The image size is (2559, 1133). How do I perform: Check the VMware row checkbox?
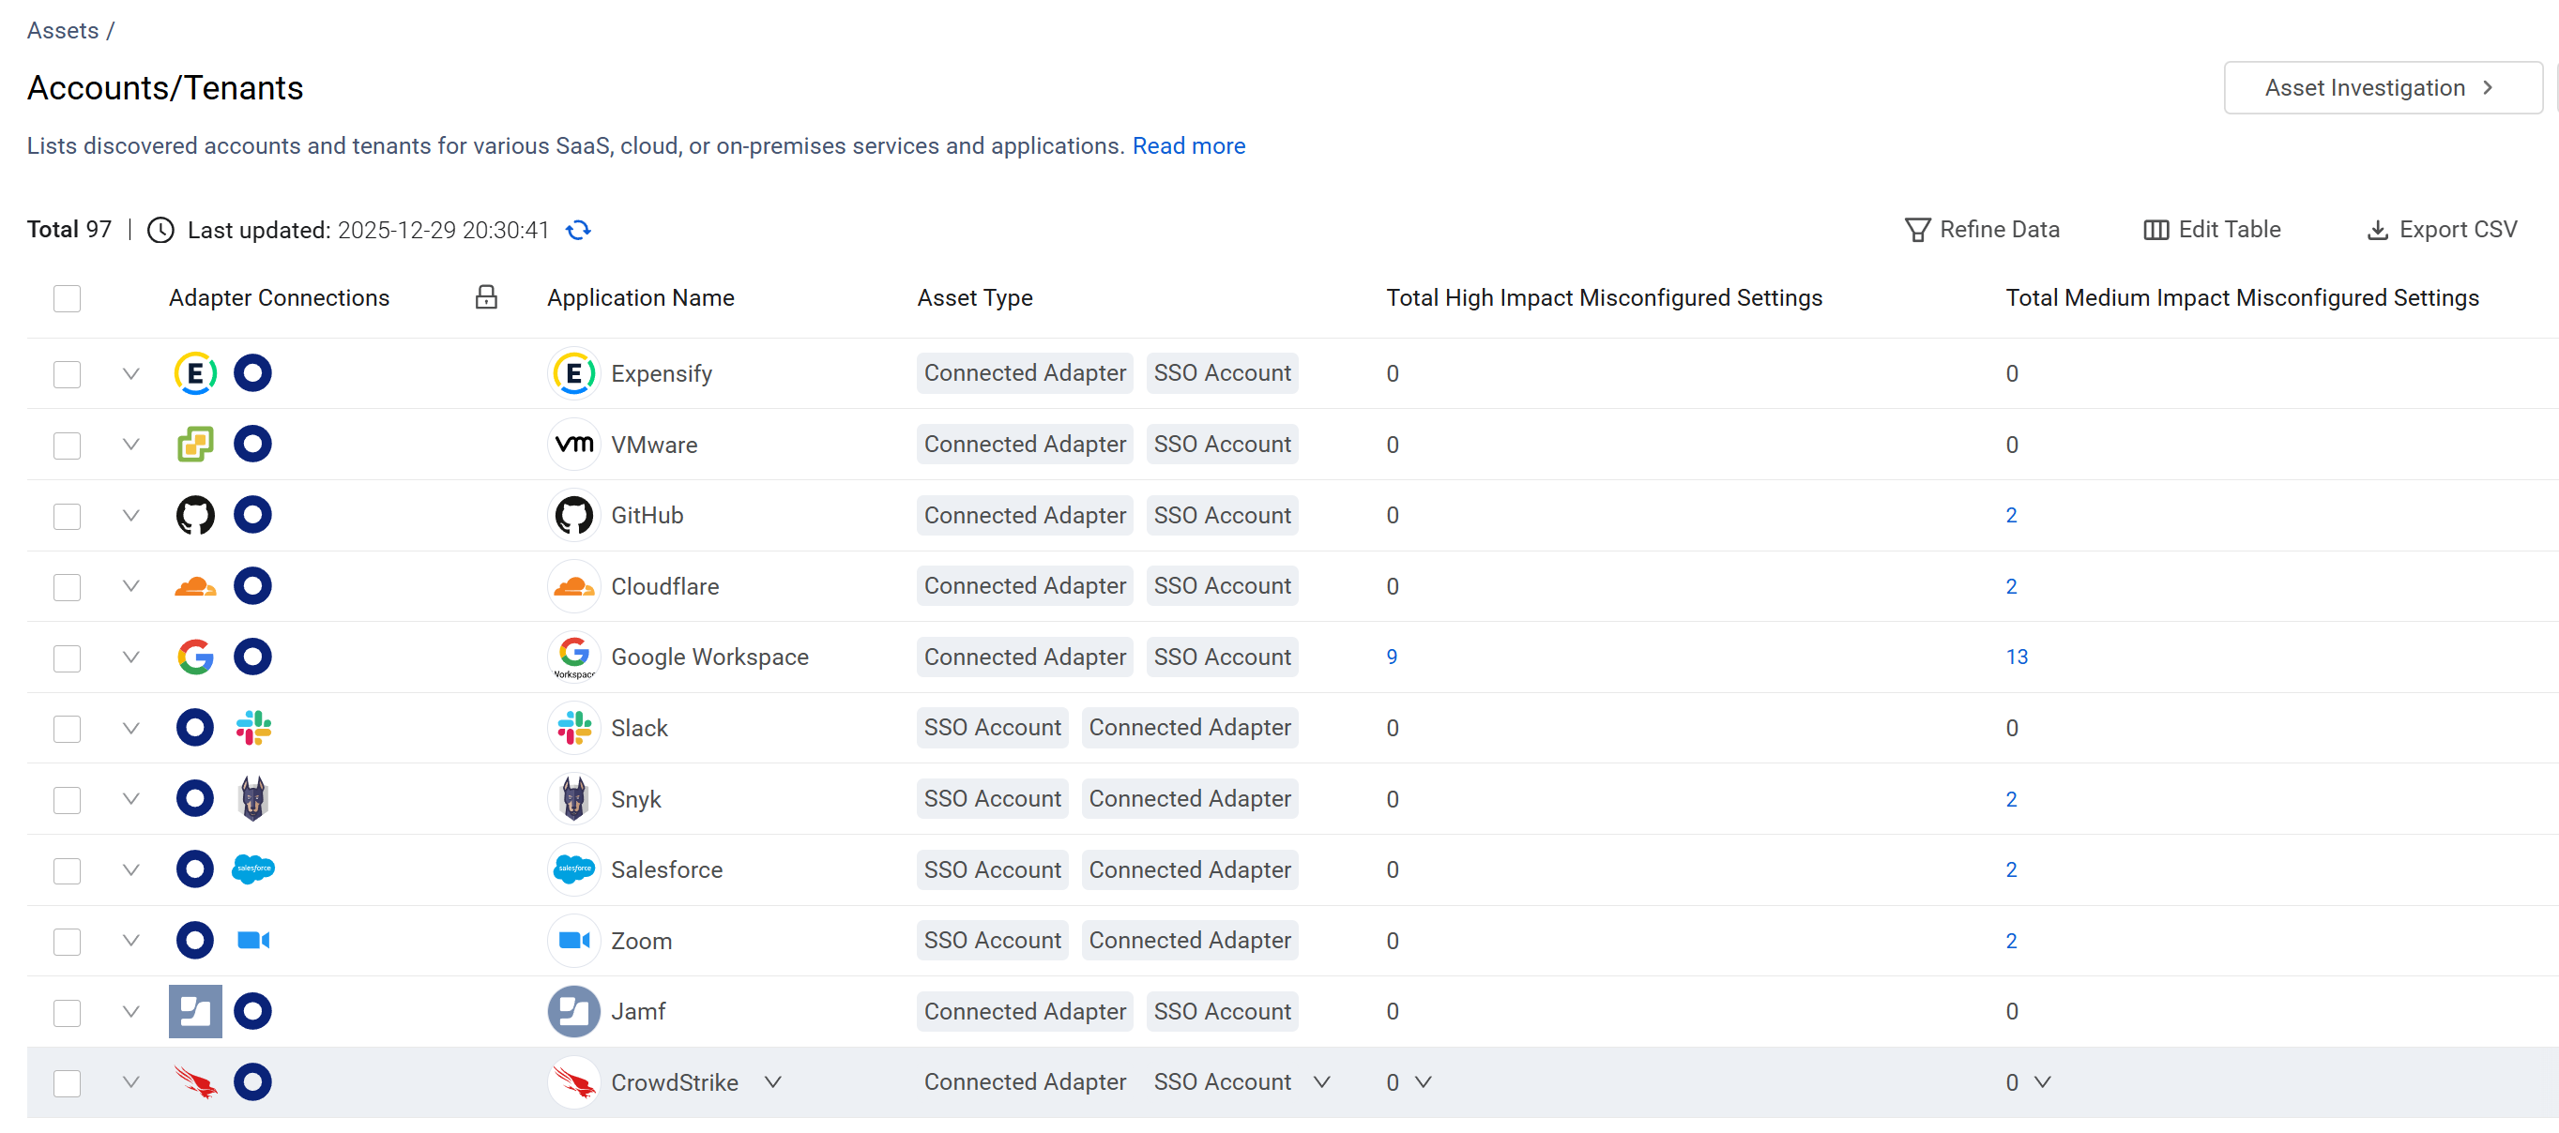point(67,445)
